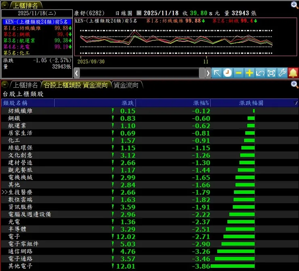Sort by 類股名稱 column header

[28, 103]
